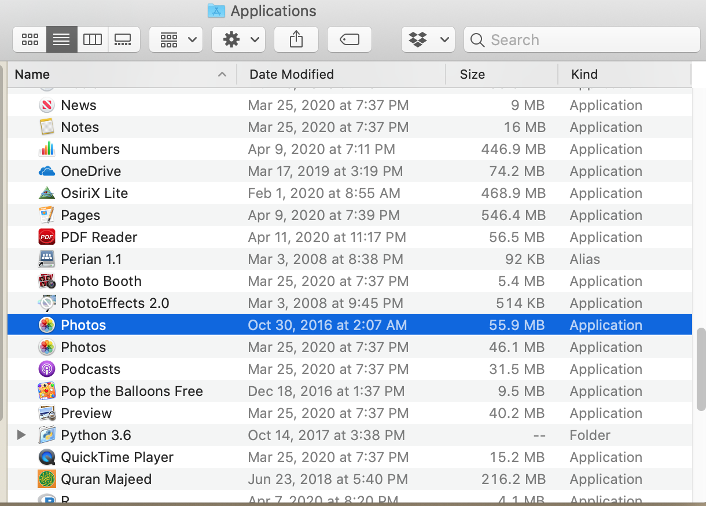The image size is (706, 506).
Task: Select the "News" file name
Action: [x=79, y=105]
